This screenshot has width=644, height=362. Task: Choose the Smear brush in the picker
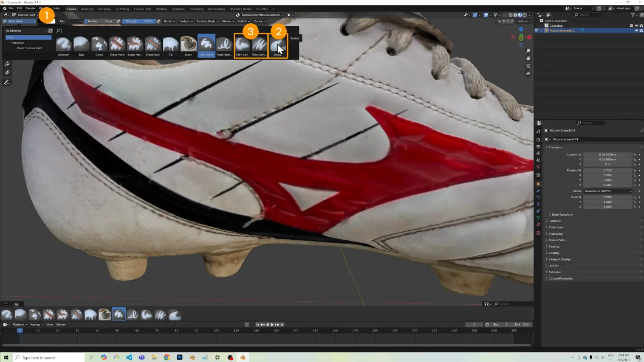coord(278,45)
